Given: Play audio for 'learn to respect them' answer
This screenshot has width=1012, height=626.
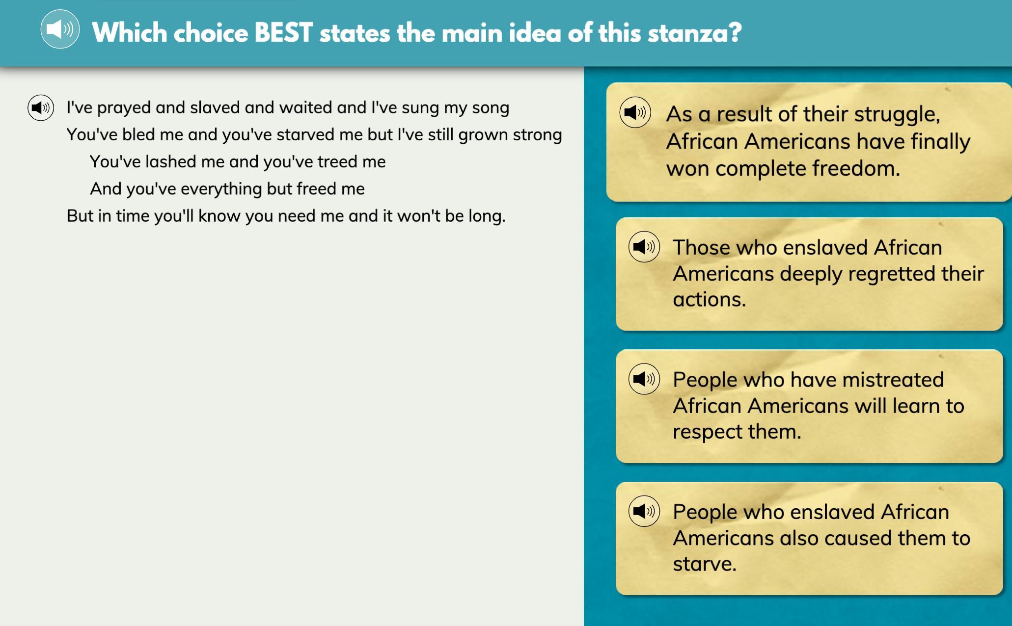Looking at the screenshot, I should click(x=644, y=379).
